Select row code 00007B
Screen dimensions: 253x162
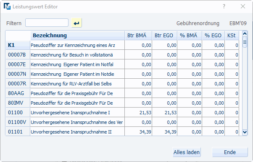click(x=18, y=55)
